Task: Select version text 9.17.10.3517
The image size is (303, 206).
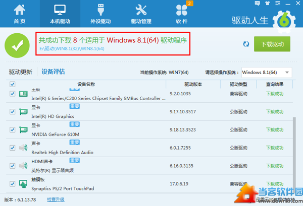Action: [183, 112]
